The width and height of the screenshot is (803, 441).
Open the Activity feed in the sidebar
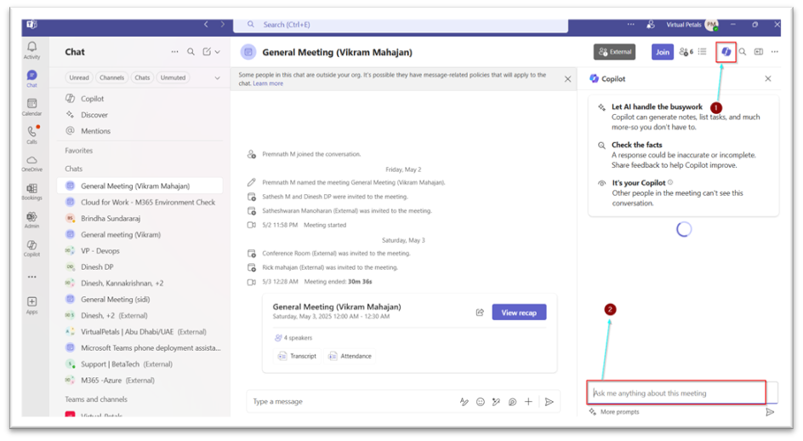[31, 50]
